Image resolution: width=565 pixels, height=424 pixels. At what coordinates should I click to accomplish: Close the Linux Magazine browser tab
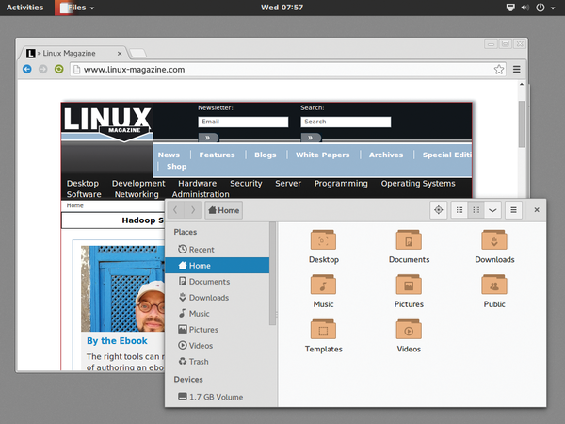(120, 54)
